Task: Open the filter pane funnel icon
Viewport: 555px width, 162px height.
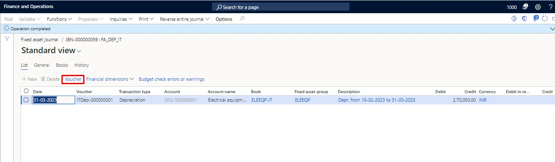Action: click(7, 39)
